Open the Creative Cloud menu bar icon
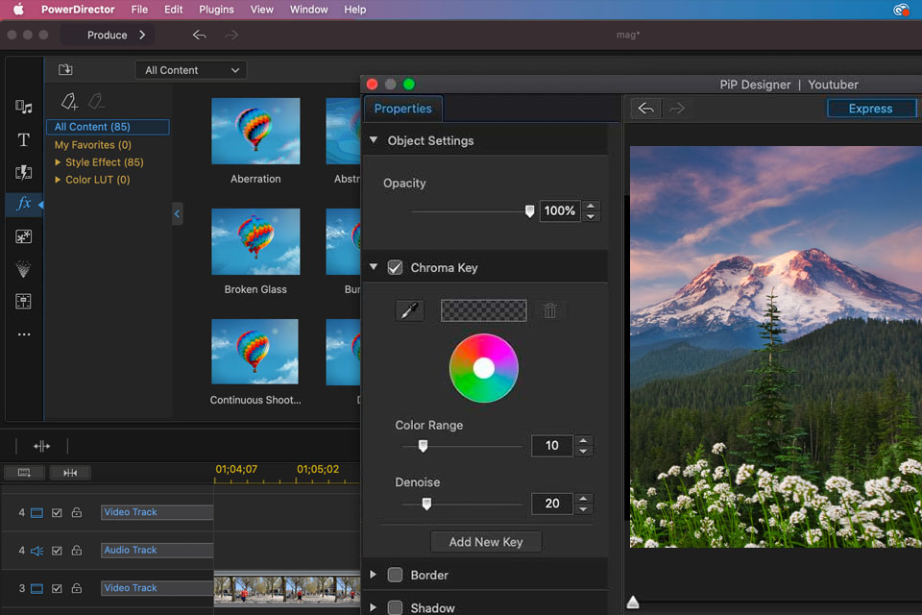The width and height of the screenshot is (922, 615). pos(901,10)
